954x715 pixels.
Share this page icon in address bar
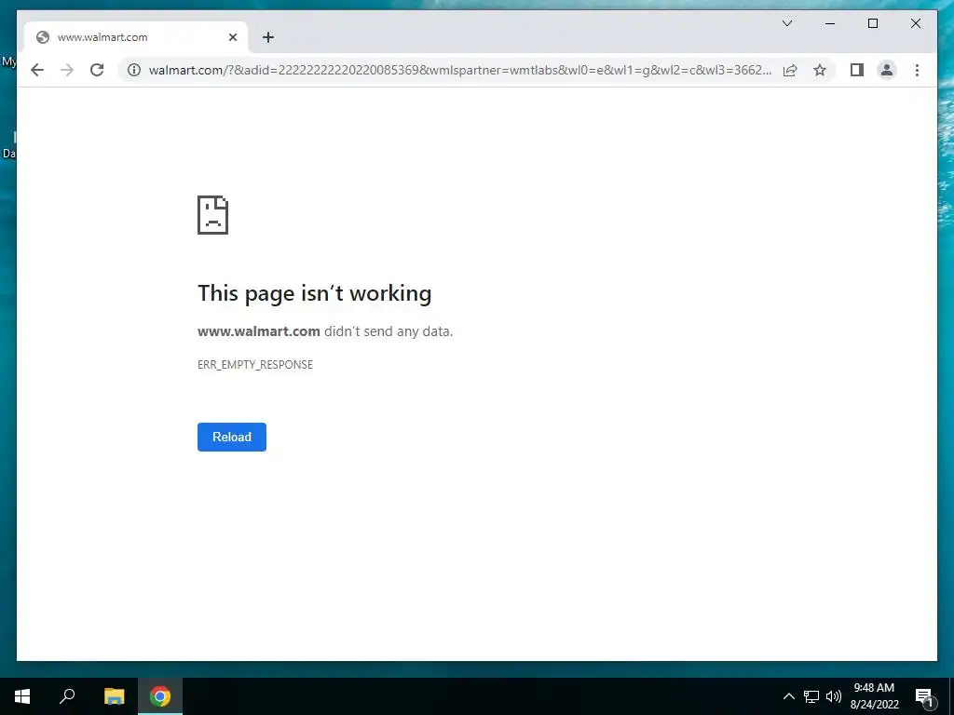pos(790,70)
